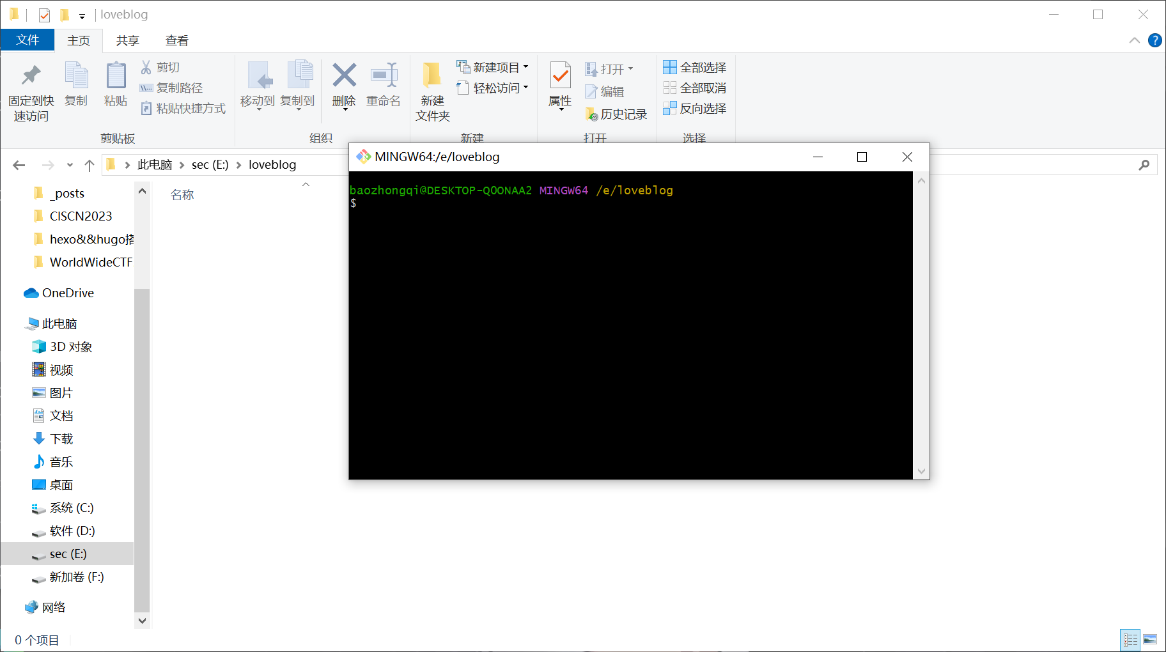The image size is (1166, 652).
Task: Click the Select All icon
Action: point(669,67)
